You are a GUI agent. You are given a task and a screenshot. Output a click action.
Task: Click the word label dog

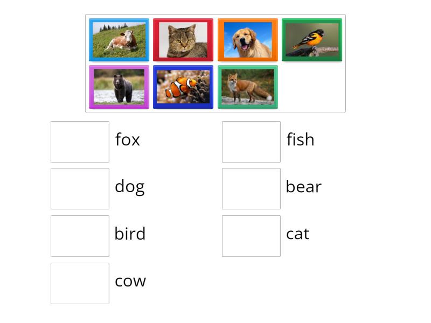click(130, 186)
